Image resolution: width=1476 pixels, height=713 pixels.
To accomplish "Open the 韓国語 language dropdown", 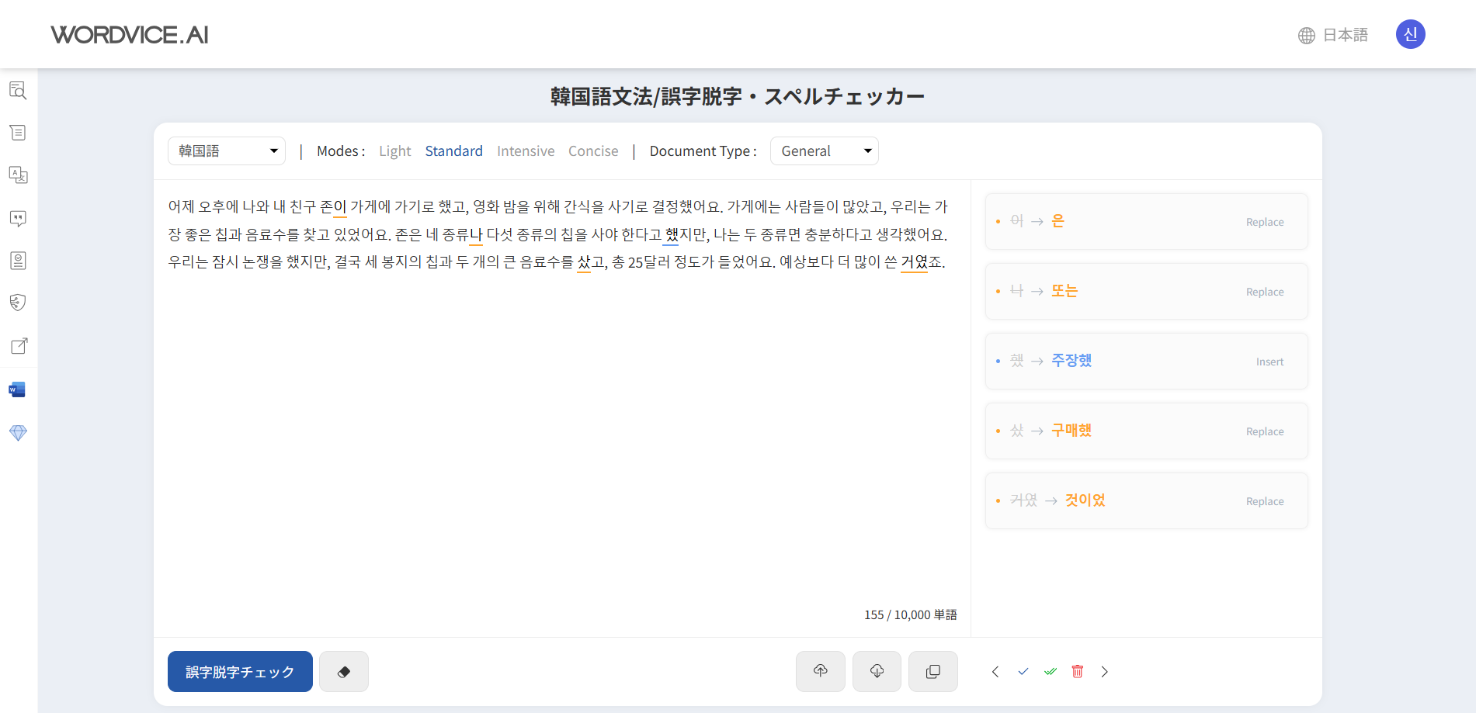I will click(x=226, y=151).
